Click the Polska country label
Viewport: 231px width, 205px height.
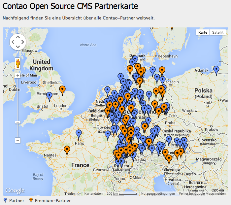[x=204, y=90]
